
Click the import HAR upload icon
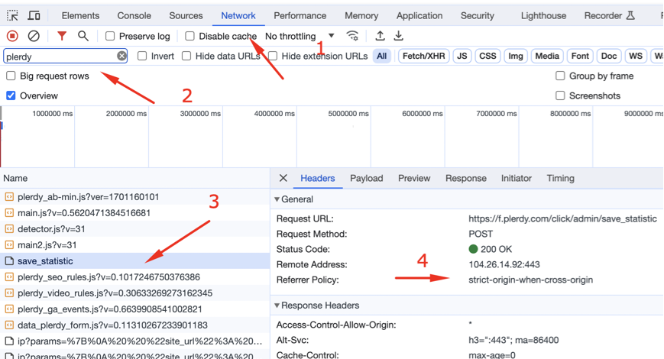tap(380, 36)
